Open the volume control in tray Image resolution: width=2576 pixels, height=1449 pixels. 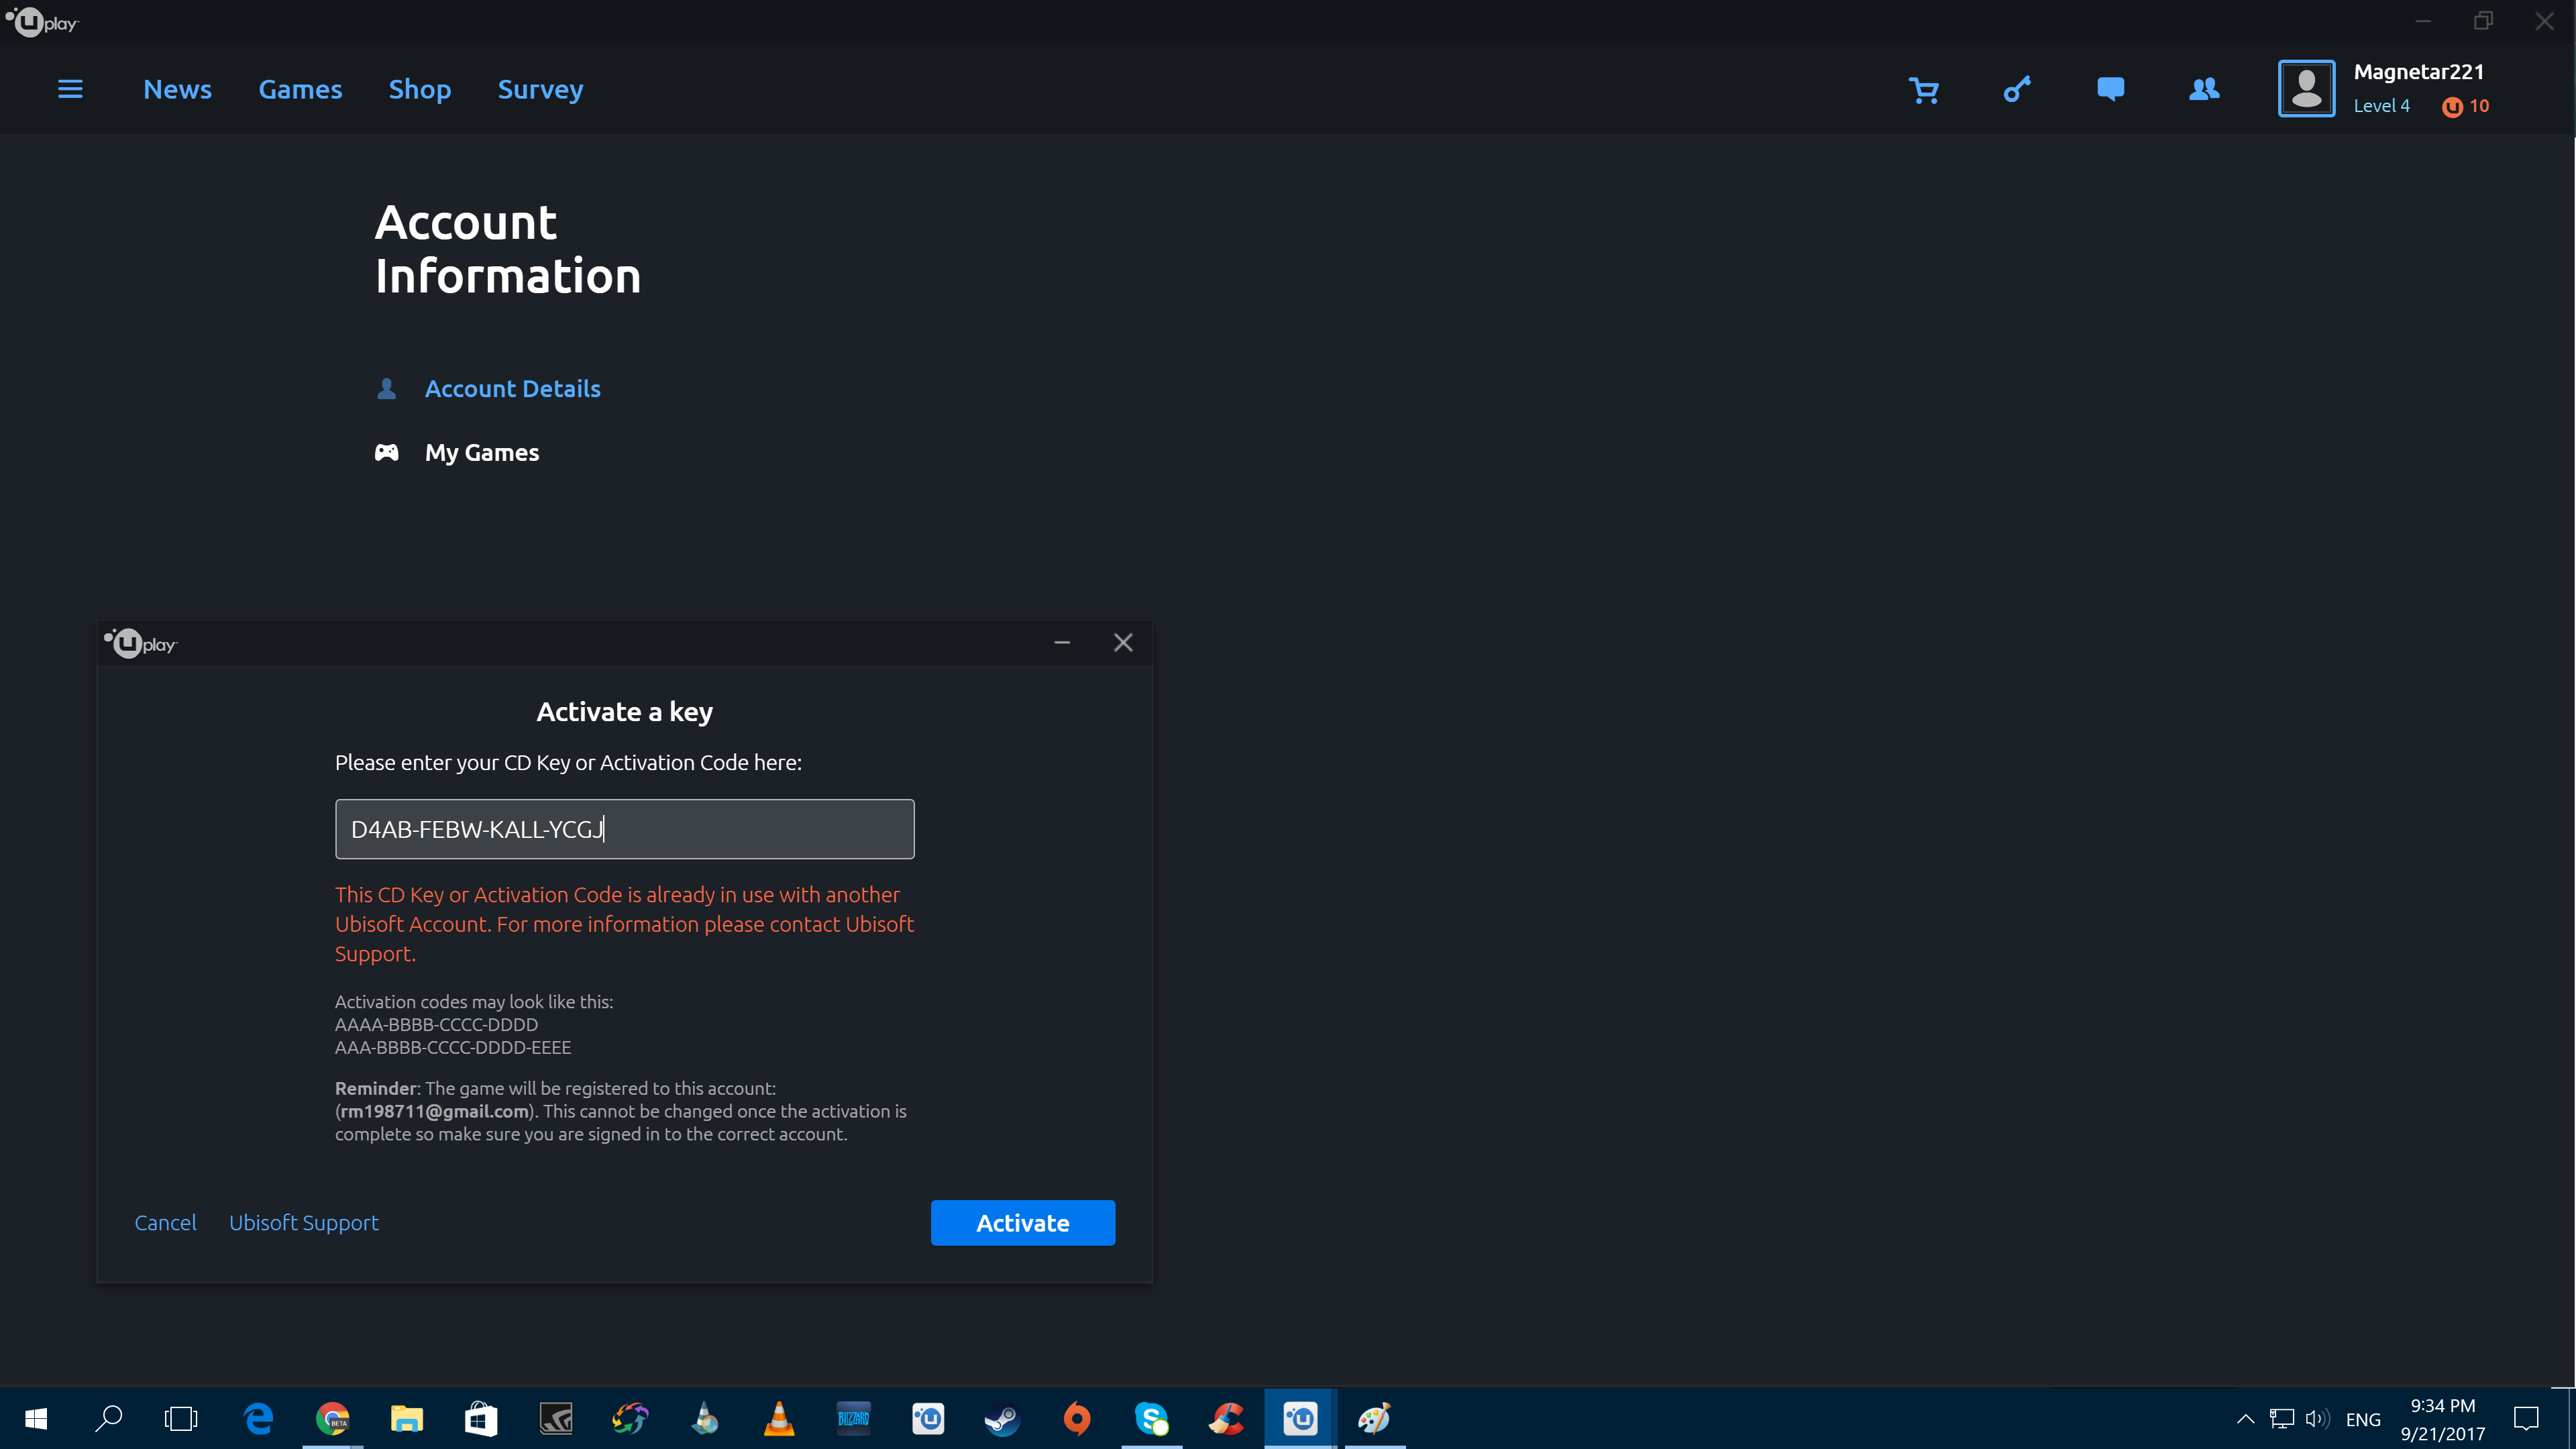[2317, 1418]
